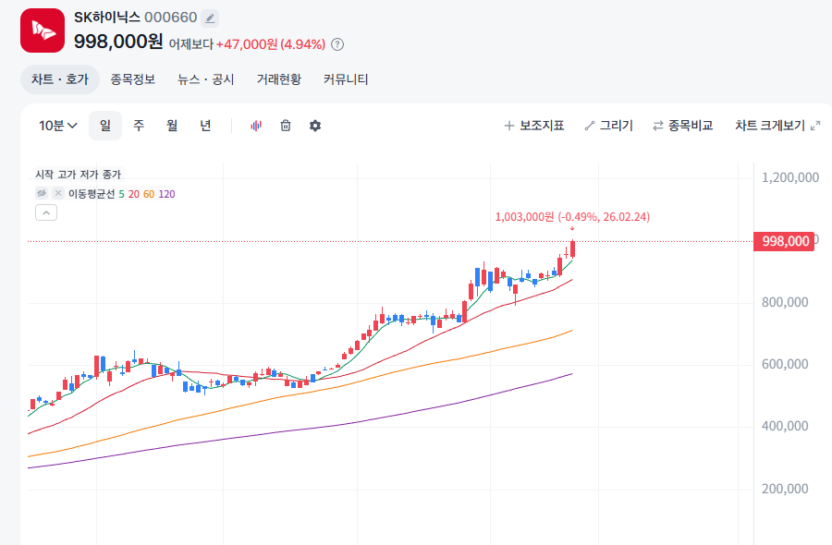Screen dimensions: 832x545
Task: Click the 400,000 price axis label
Action: (785, 426)
